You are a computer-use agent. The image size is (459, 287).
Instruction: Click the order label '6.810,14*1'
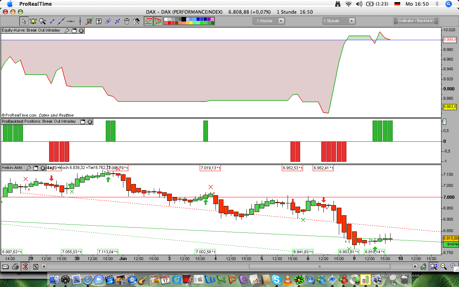(375, 252)
